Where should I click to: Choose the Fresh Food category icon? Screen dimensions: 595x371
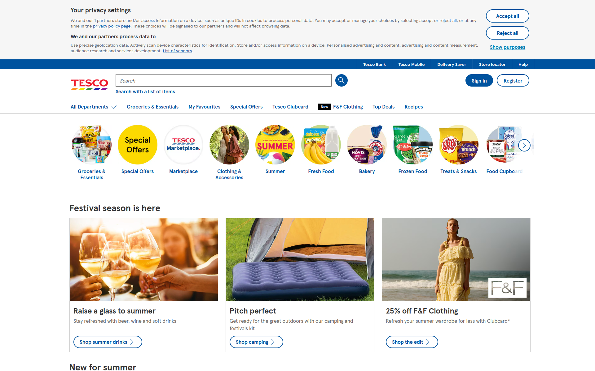pyautogui.click(x=321, y=145)
